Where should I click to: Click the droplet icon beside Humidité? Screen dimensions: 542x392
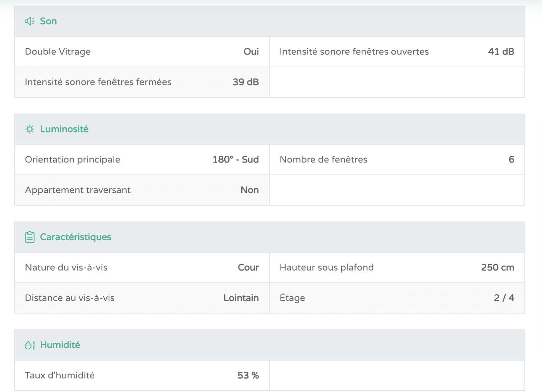tap(30, 345)
